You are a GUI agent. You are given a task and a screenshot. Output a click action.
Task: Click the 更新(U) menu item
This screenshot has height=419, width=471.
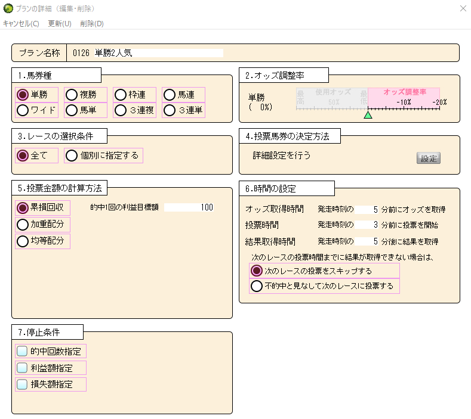60,24
